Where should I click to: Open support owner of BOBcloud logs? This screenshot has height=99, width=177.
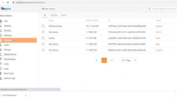click(159, 26)
